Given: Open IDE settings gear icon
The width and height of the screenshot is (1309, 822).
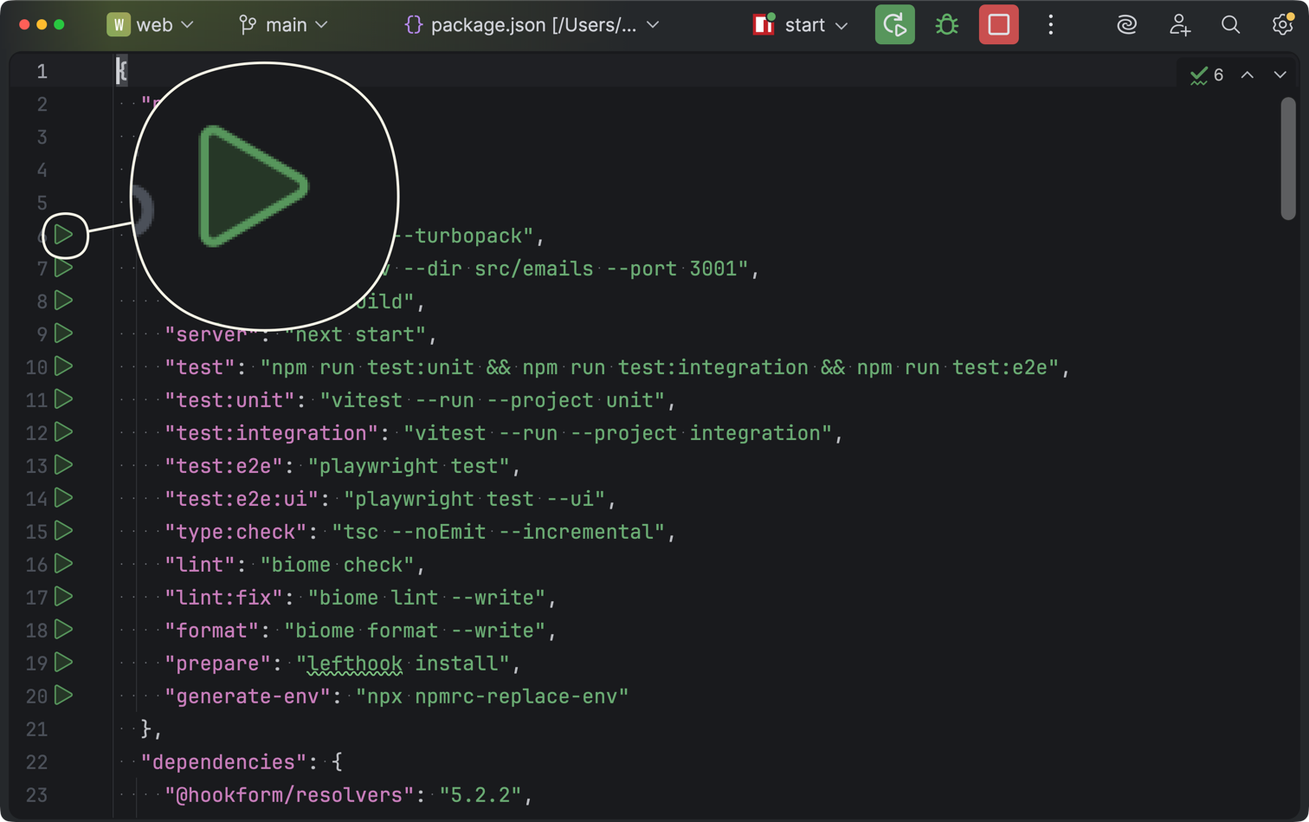Looking at the screenshot, I should pos(1282,25).
